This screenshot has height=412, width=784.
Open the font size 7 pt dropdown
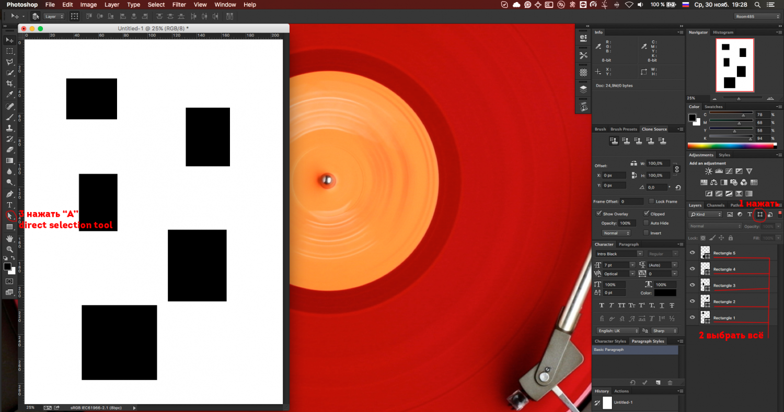(x=632, y=265)
